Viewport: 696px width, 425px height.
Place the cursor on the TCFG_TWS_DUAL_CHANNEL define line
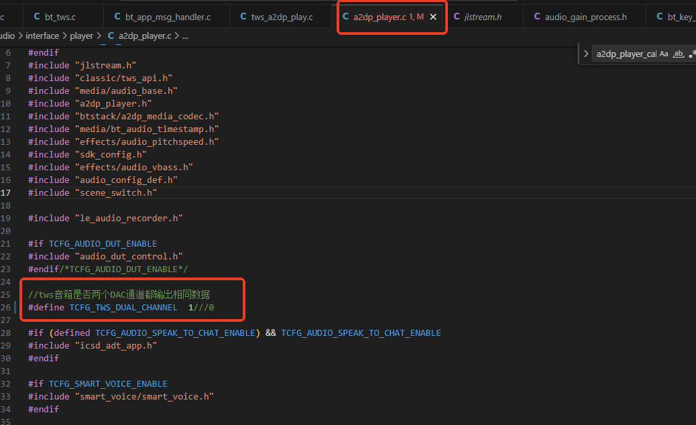[121, 308]
